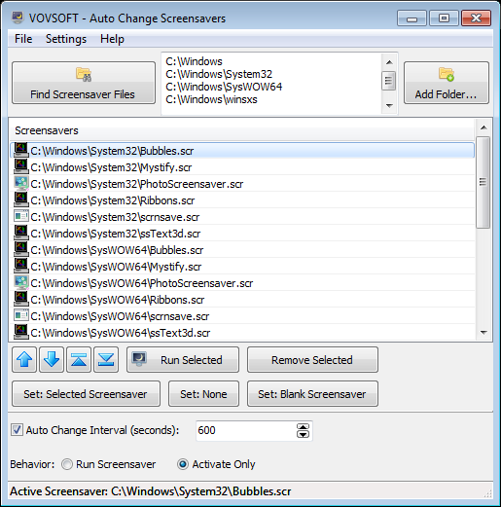Click the folder list scroll down arrow
This screenshot has height=507, width=501.
point(389,105)
